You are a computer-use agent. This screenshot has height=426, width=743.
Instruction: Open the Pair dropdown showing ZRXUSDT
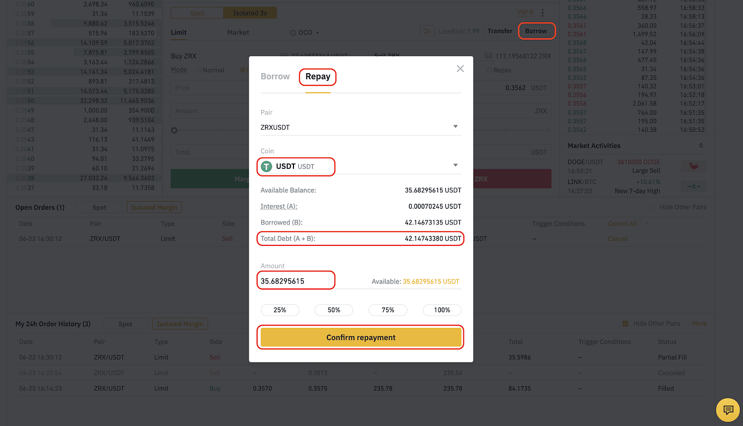tap(455, 126)
